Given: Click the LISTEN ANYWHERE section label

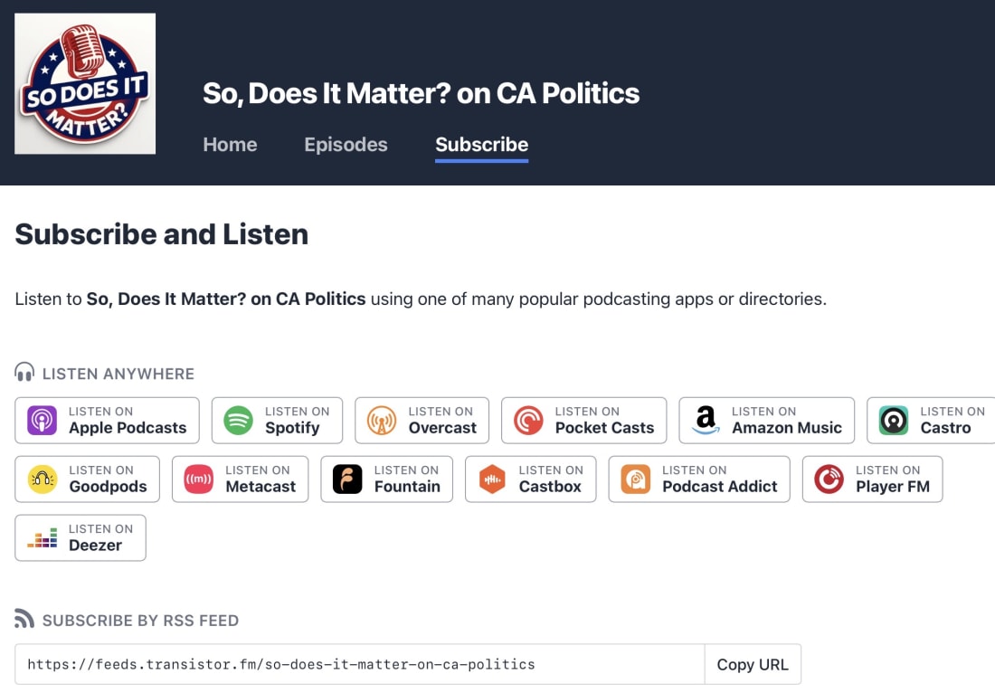Looking at the screenshot, I should pyautogui.click(x=118, y=374).
